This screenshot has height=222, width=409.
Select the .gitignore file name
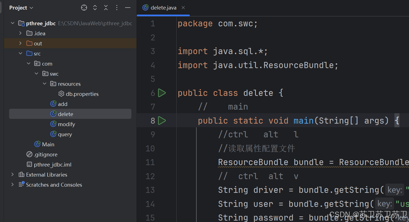46,154
